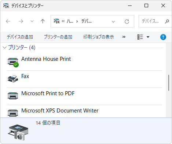Image resolution: width=172 pixels, height=144 pixels.
Task: Click the title bar window icon
Action: pyautogui.click(x=6, y=5)
